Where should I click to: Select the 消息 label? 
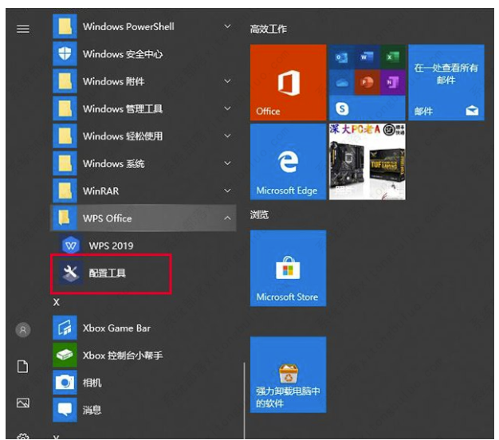point(92,410)
